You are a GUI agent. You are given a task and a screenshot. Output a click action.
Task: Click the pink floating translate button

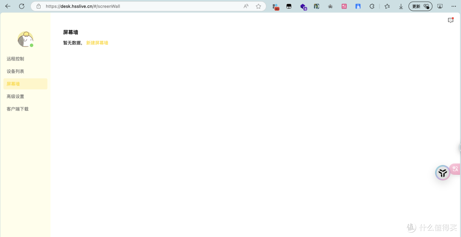coord(455,169)
